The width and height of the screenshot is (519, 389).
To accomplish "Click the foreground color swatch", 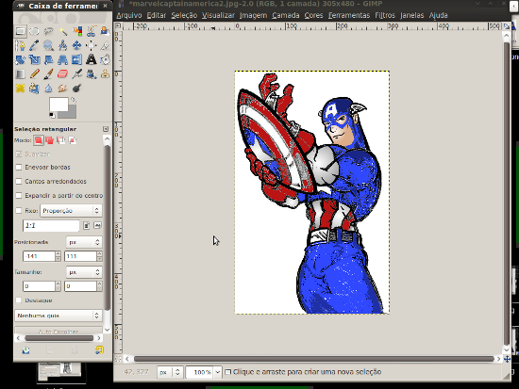I will coord(59,105).
